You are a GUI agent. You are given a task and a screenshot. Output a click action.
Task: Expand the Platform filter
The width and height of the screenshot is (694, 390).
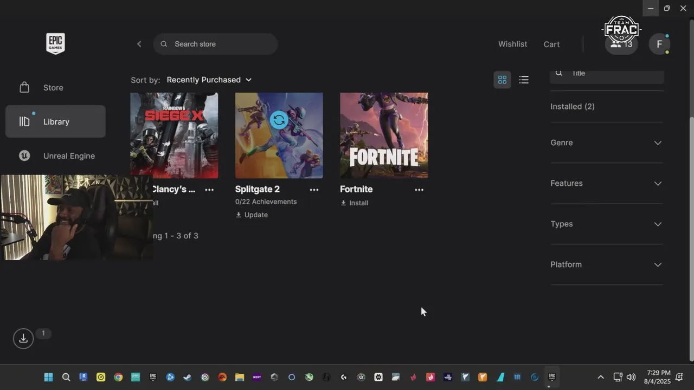(x=607, y=264)
